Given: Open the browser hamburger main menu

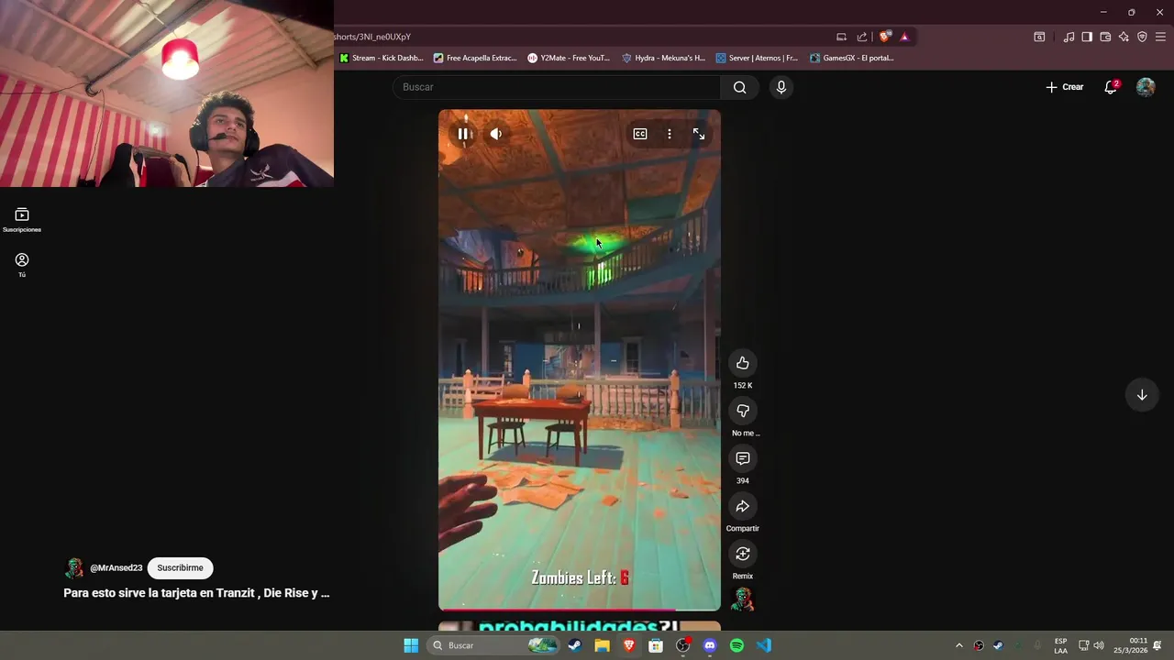Looking at the screenshot, I should tap(1160, 37).
